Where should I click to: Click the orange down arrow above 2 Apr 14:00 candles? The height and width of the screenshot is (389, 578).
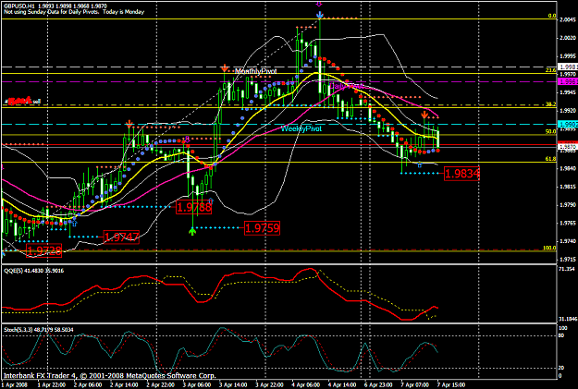129,124
